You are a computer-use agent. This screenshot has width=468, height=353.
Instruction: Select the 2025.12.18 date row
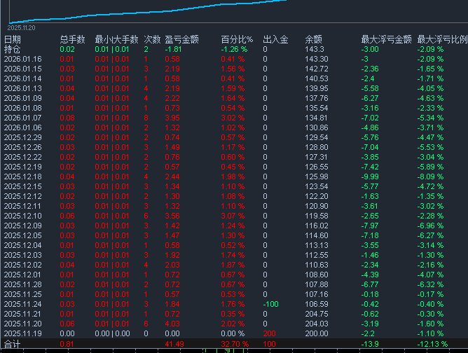[x=22, y=177]
